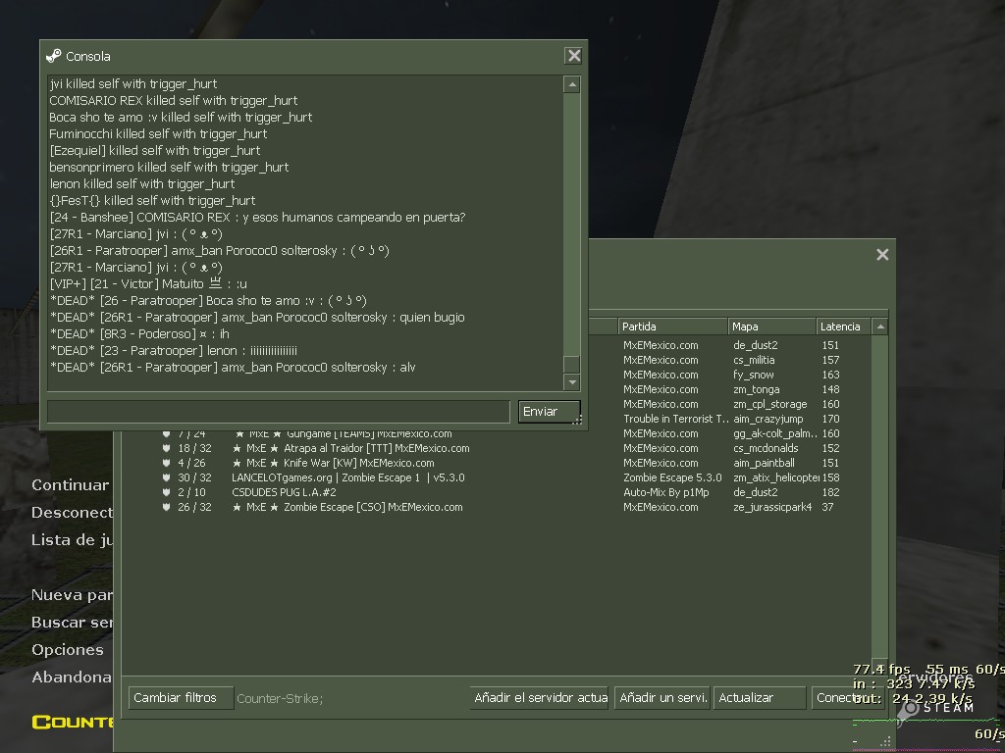Click the latency value 182

830,492
